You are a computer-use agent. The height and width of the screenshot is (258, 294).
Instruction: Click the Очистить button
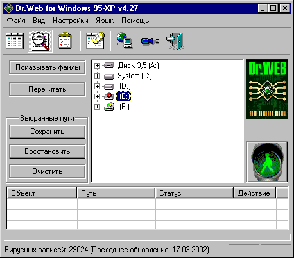[x=48, y=171]
